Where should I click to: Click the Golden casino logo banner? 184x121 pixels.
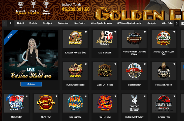(139, 14)
